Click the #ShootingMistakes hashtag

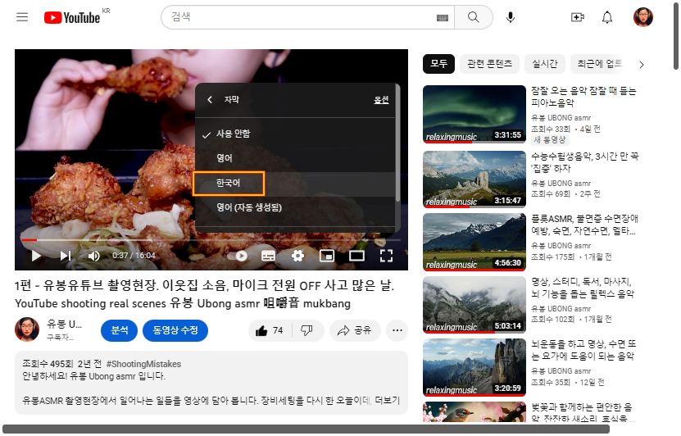pos(143,364)
